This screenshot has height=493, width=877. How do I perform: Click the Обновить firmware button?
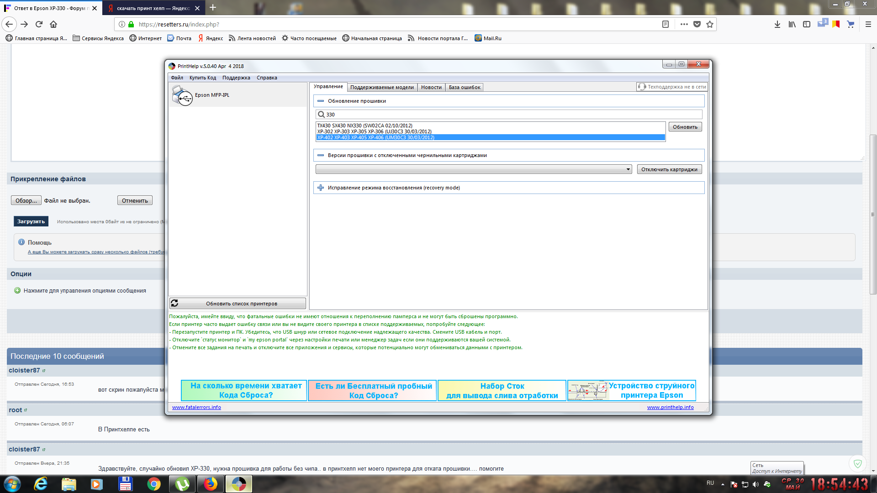pos(685,127)
